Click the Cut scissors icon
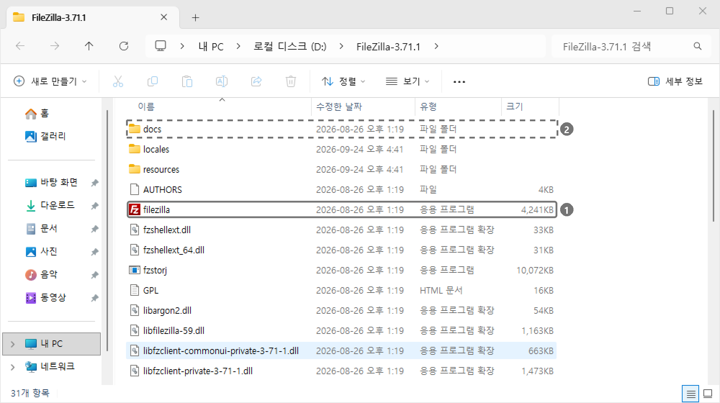The width and height of the screenshot is (720, 403). click(x=118, y=81)
